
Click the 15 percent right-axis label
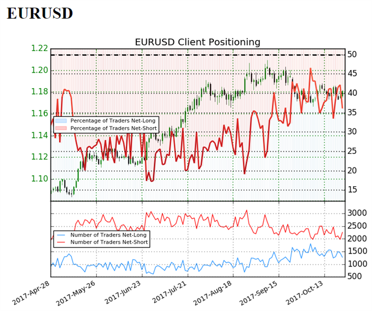(x=352, y=189)
